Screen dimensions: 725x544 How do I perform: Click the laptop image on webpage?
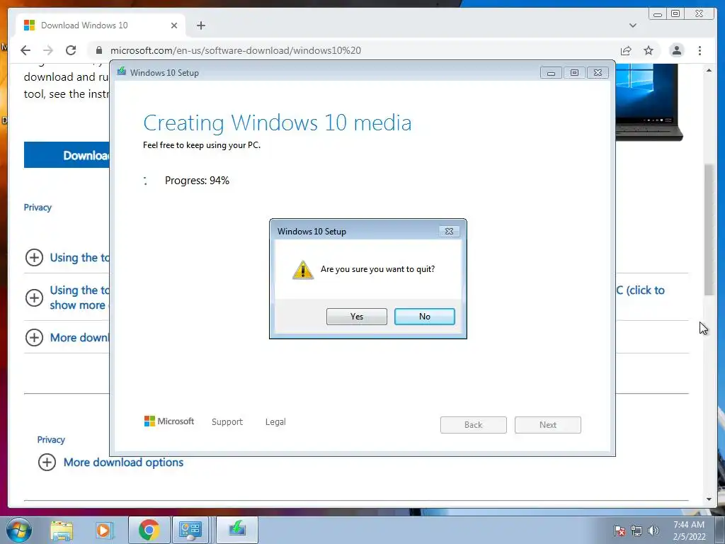coord(649,102)
